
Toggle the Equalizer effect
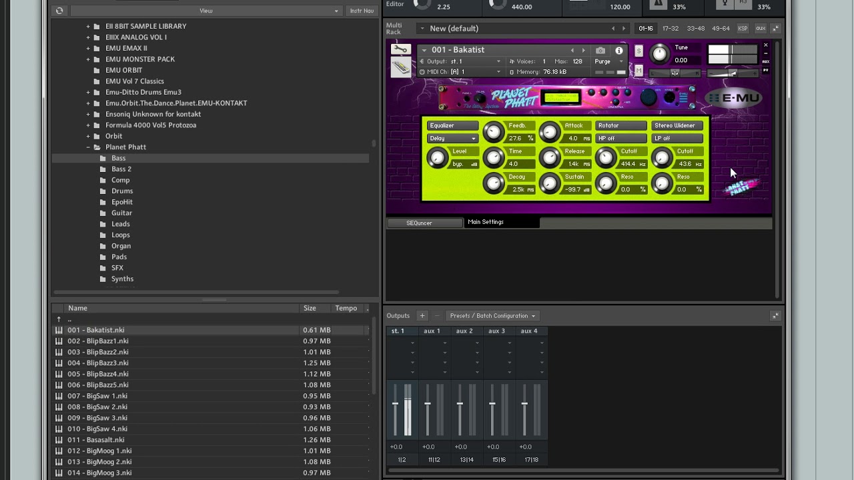coord(452,125)
